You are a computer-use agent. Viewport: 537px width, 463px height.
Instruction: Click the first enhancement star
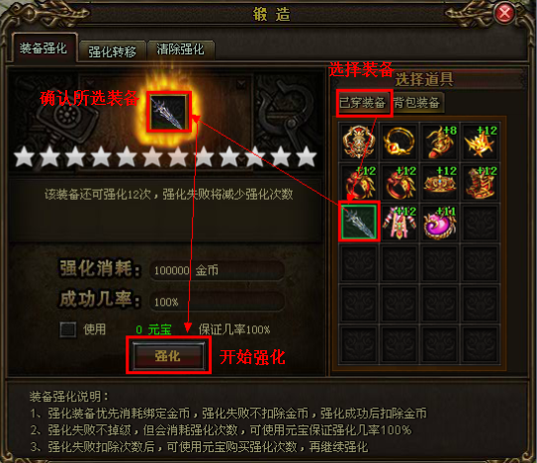pyautogui.click(x=24, y=156)
